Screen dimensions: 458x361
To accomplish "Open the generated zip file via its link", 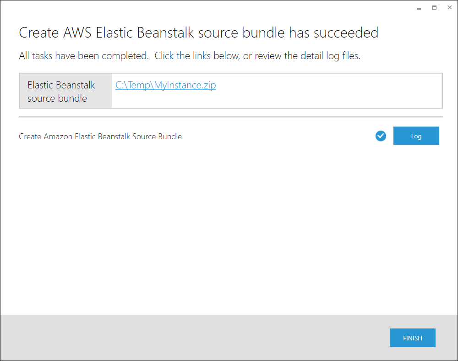I will tap(165, 85).
